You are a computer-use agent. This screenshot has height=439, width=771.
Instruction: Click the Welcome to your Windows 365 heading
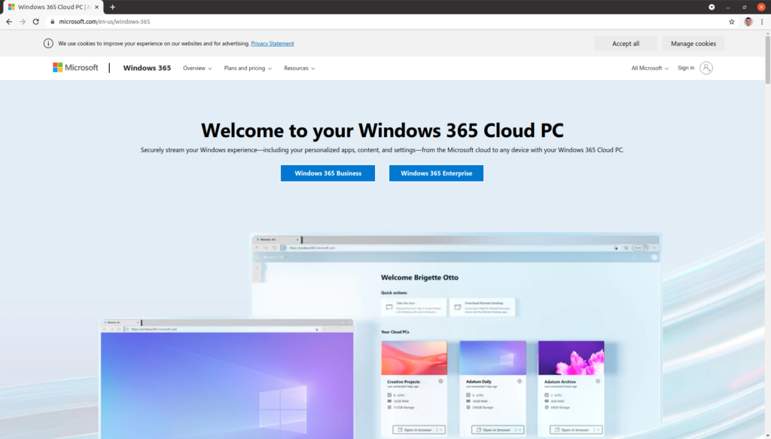tap(382, 130)
